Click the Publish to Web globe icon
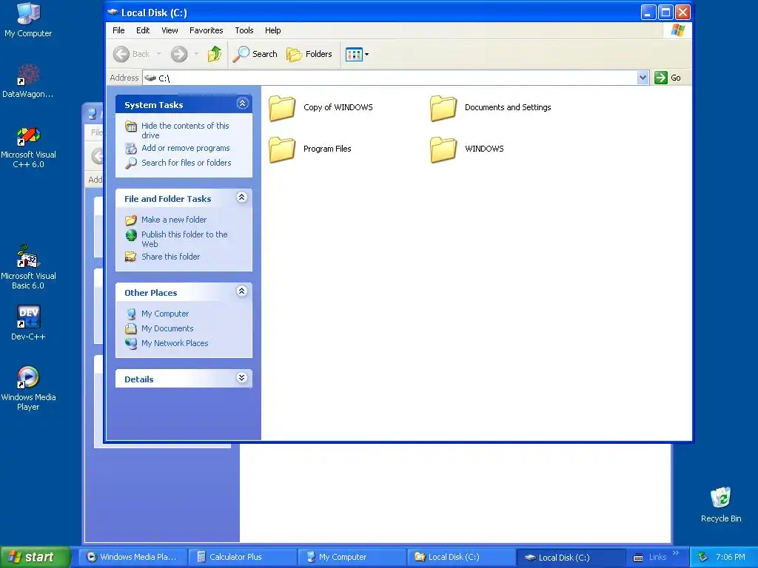 131,235
